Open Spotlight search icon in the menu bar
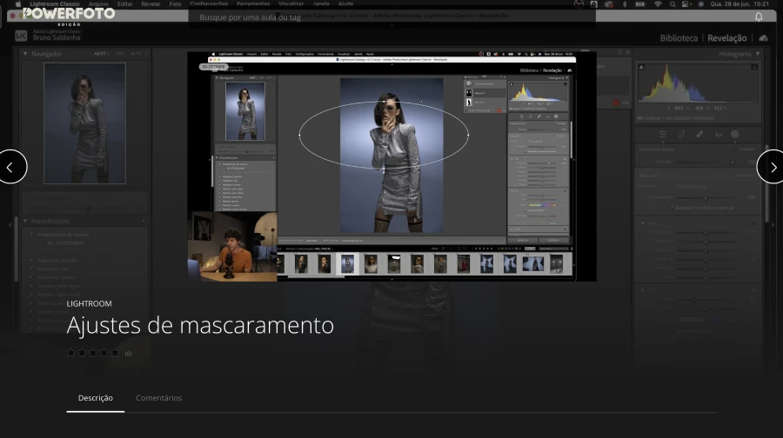 click(x=673, y=4)
